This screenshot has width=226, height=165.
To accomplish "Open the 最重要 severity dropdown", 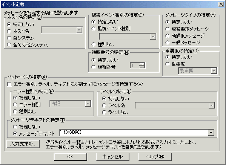I will point(214,71).
